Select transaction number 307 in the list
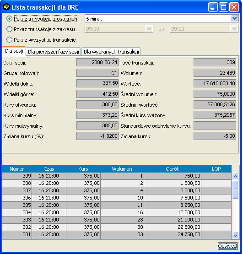 [x=117, y=190]
